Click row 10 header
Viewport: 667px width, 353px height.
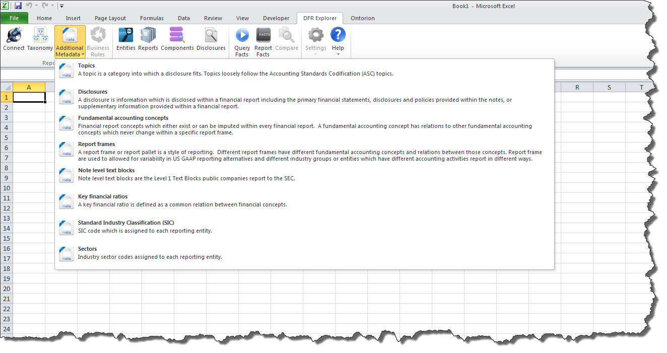7,188
